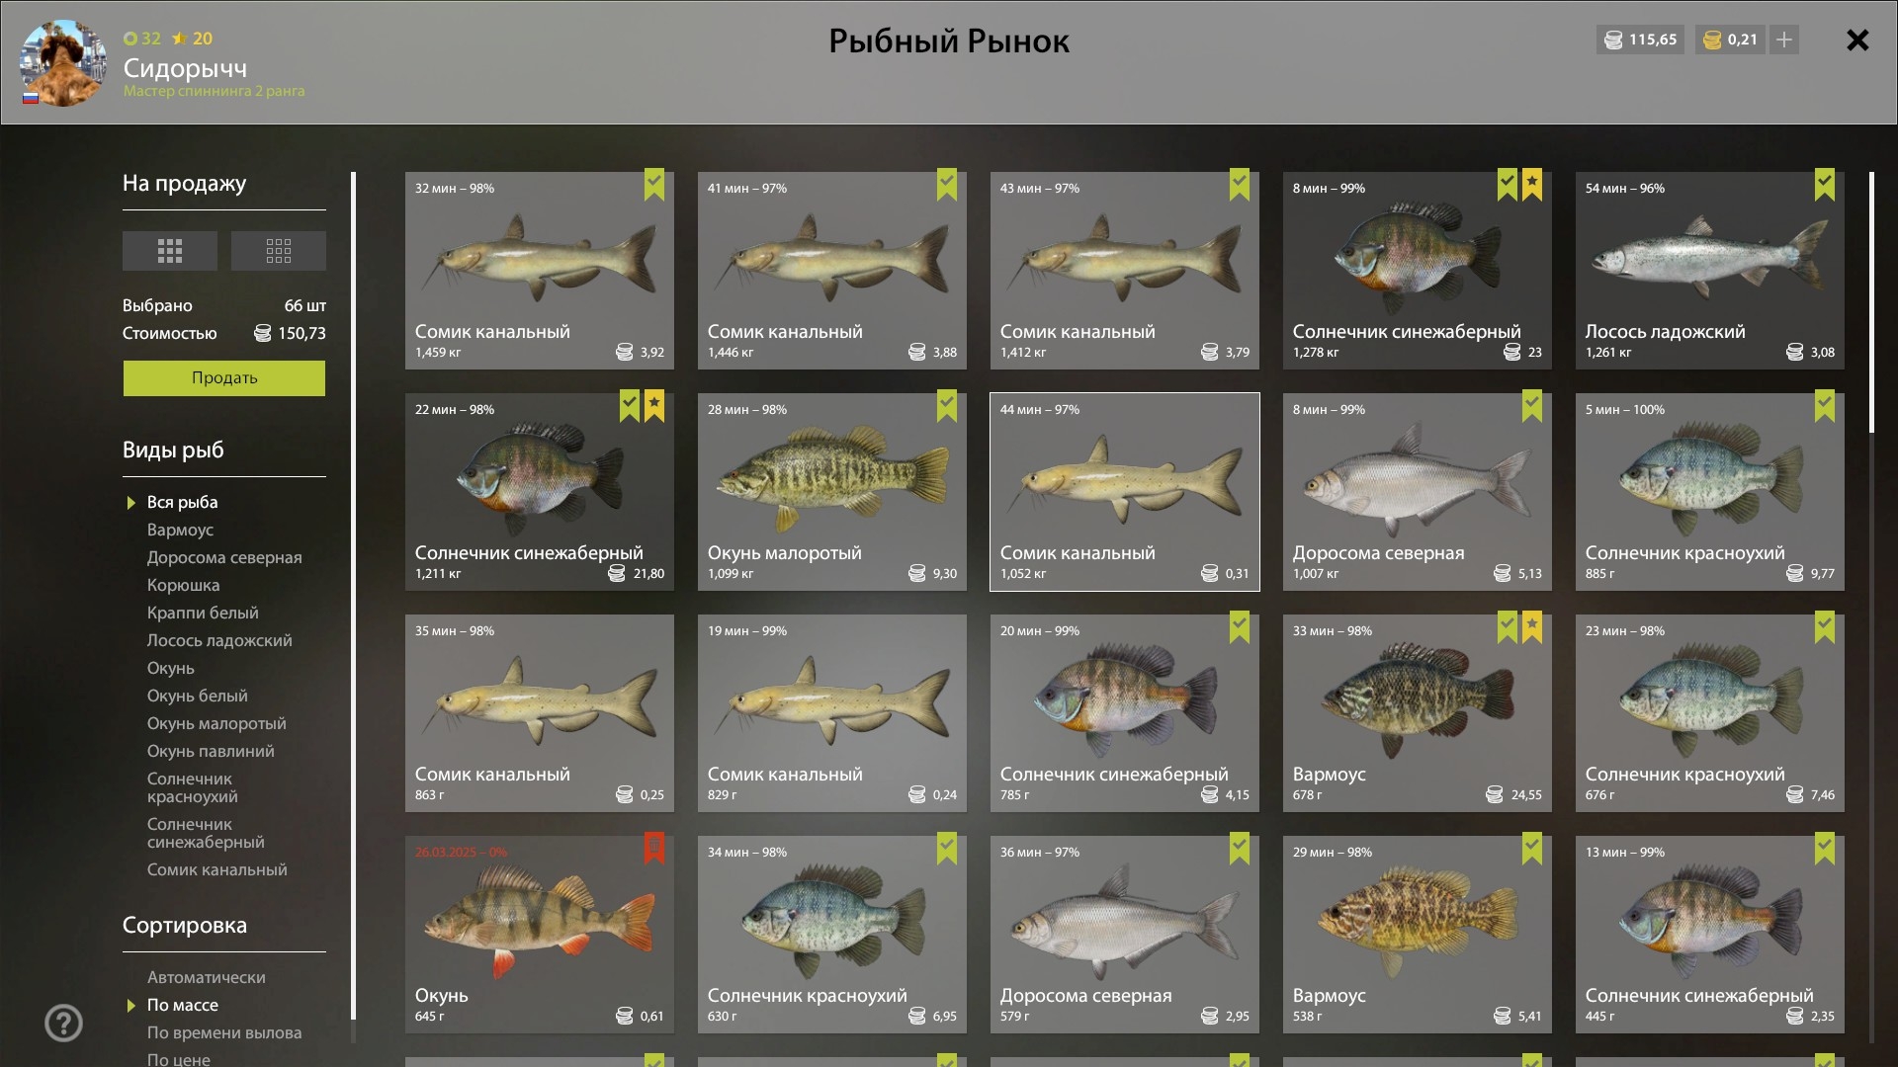Toggle red bookmark on Окунь 645 г card
Image resolution: width=1898 pixels, height=1067 pixels.
point(654,848)
